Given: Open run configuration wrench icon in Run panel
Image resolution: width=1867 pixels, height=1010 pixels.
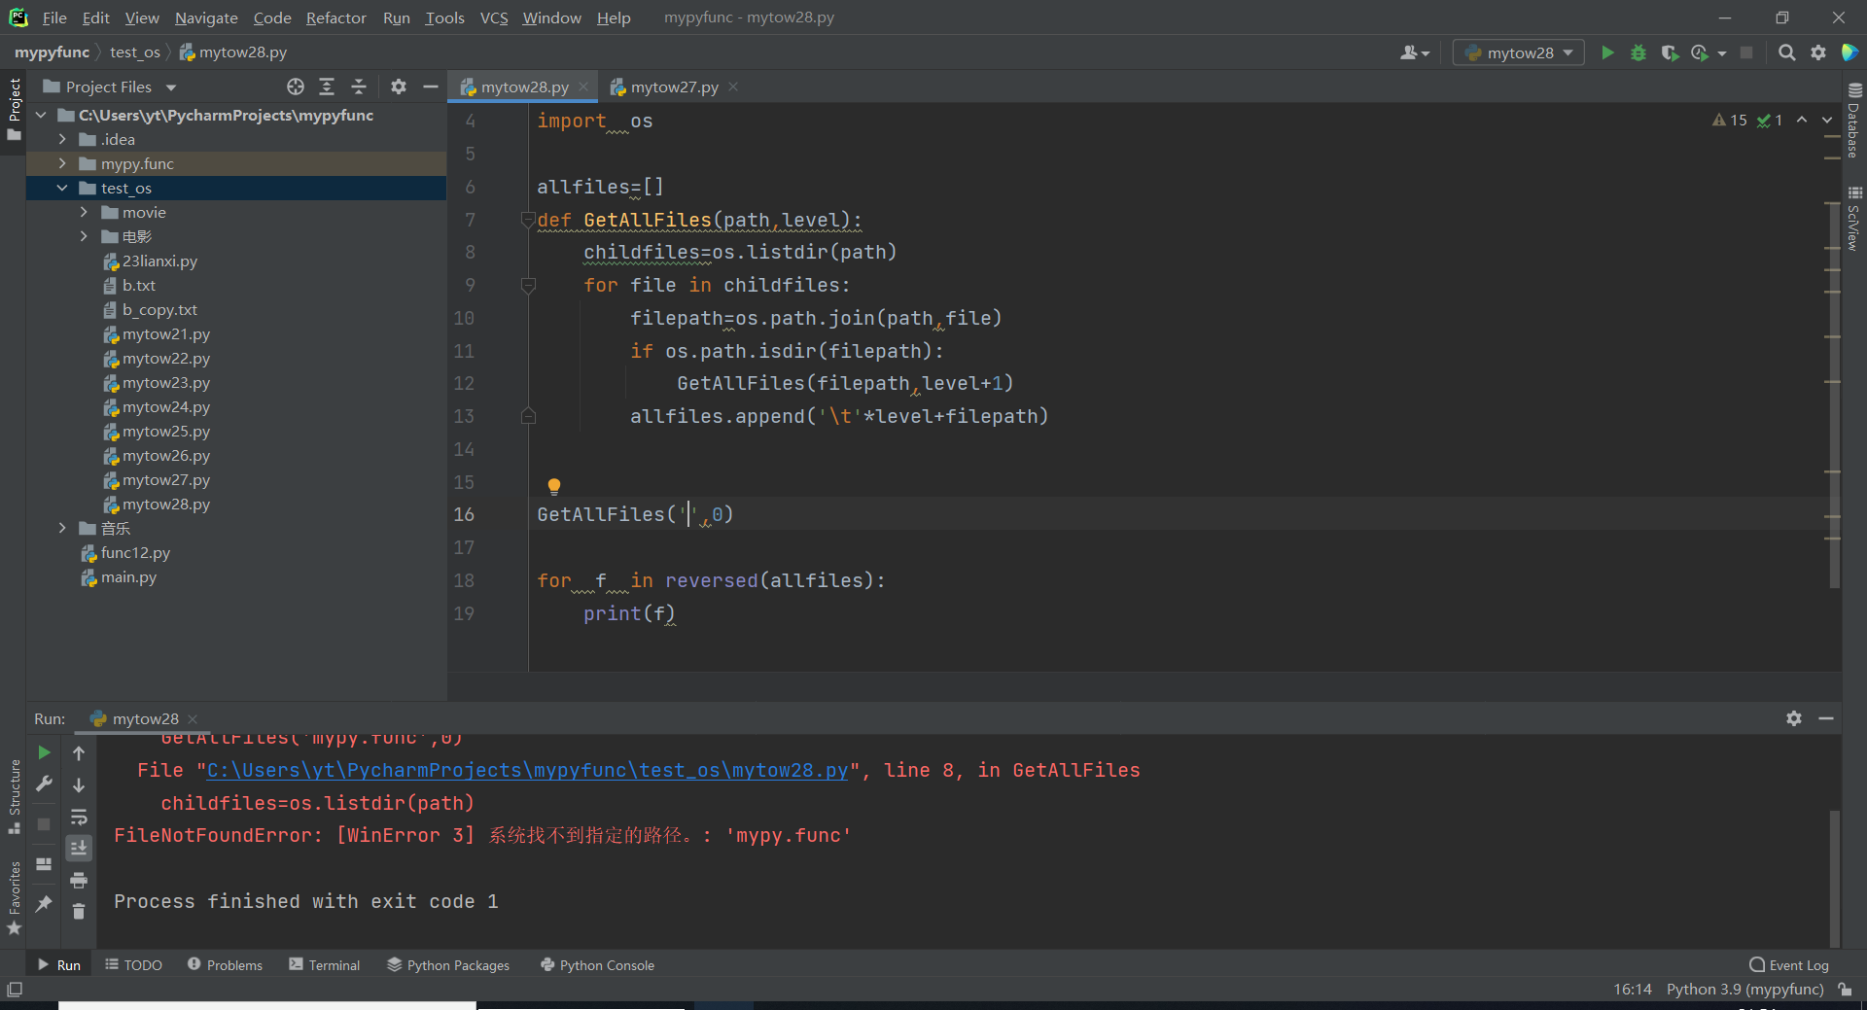Looking at the screenshot, I should 44,784.
